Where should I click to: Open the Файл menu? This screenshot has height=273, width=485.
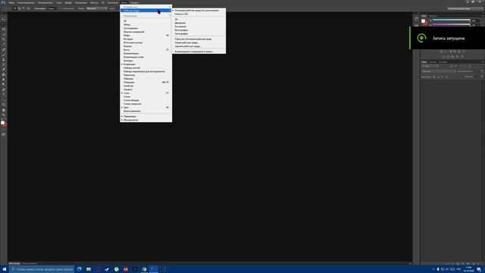(x=11, y=2)
